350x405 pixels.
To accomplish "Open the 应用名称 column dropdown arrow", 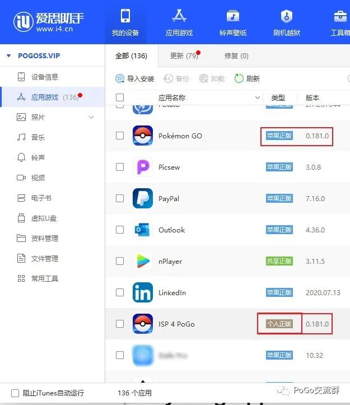I will click(x=257, y=97).
